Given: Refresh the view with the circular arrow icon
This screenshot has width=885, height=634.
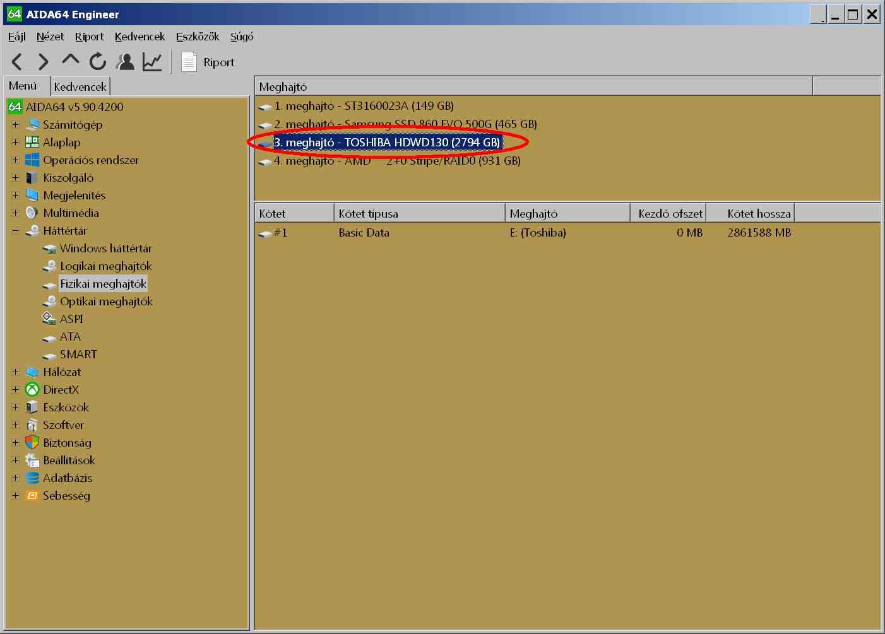Looking at the screenshot, I should pos(98,62).
